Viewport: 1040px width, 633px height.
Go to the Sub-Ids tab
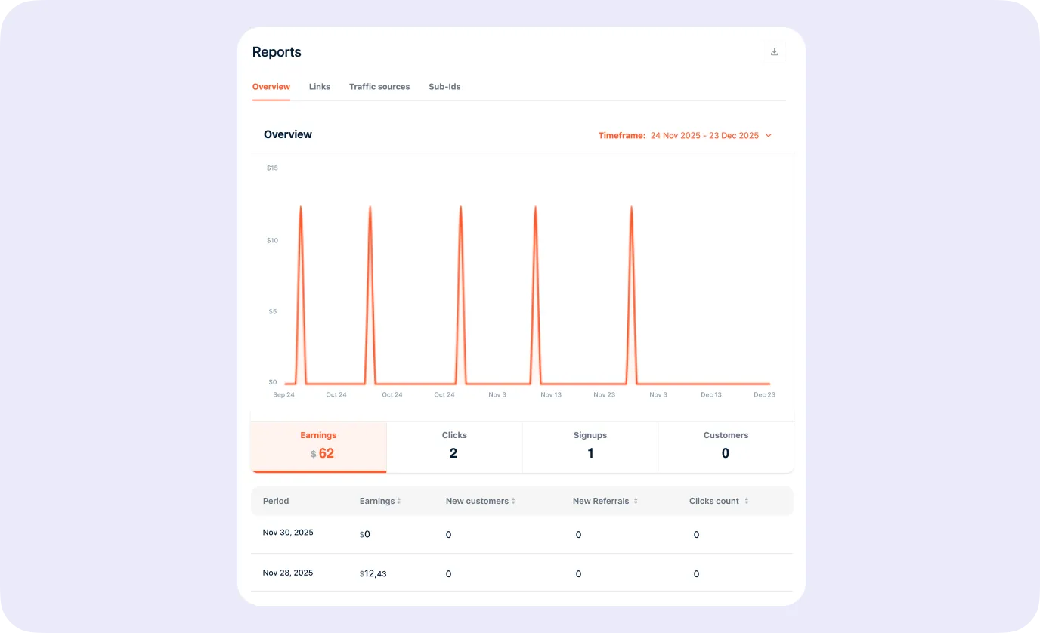click(444, 87)
